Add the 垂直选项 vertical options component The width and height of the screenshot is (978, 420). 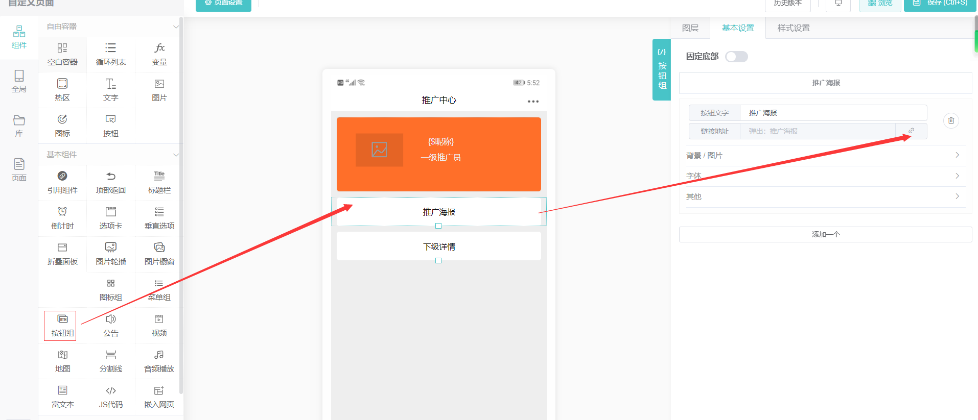159,218
